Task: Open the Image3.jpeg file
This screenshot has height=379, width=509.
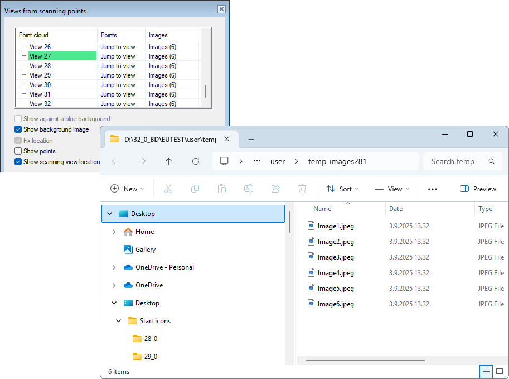Action: (x=336, y=257)
